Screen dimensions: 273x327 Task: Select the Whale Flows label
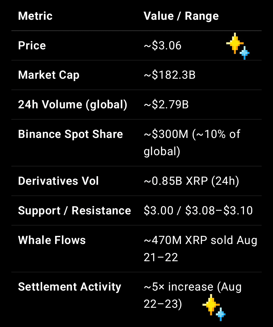coord(52,240)
